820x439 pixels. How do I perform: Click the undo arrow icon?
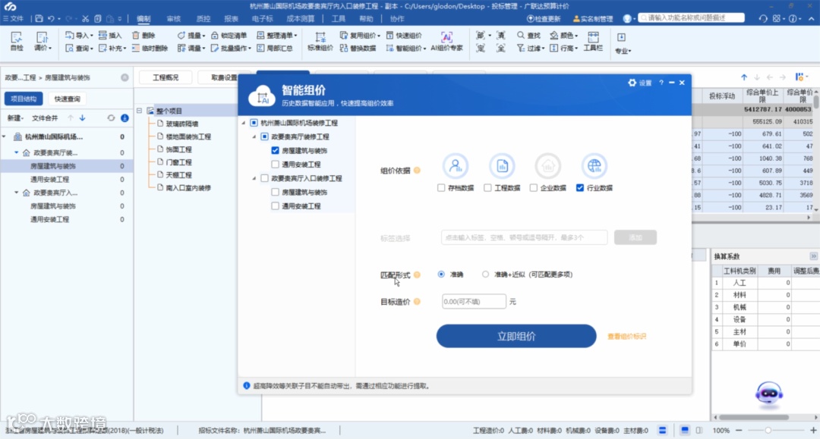52,18
